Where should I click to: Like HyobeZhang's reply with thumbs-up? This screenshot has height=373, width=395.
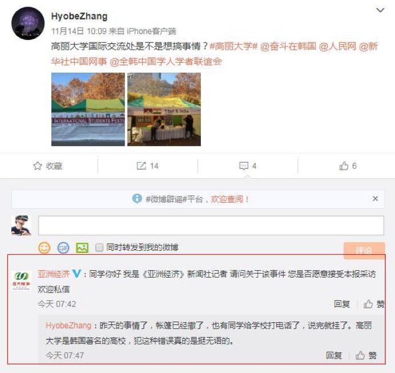(x=360, y=355)
